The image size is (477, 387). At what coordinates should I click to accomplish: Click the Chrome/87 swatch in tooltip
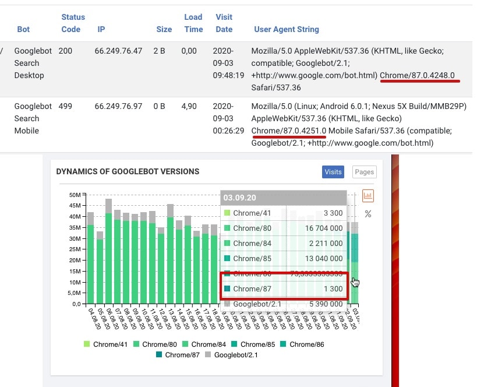coord(227,289)
